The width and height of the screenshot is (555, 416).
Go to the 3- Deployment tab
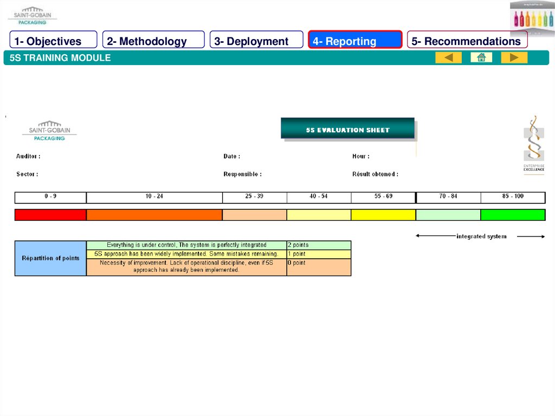(x=256, y=41)
